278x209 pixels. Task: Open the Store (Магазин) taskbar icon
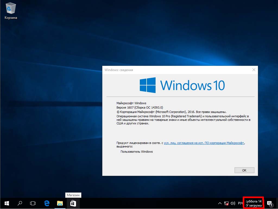73,203
